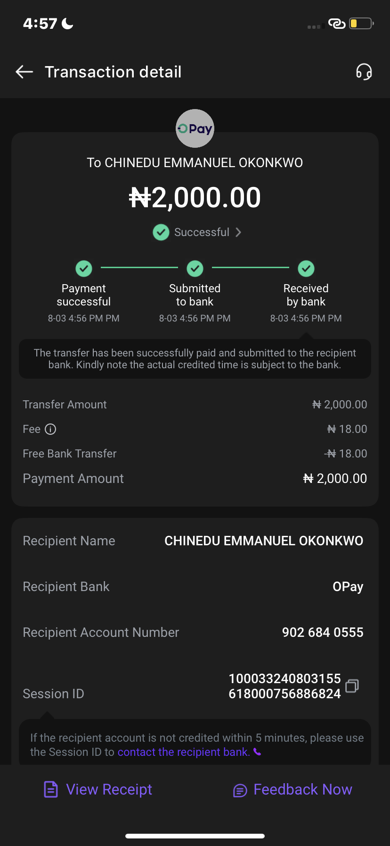Tap the recipient account number 902 684 0555

(323, 633)
